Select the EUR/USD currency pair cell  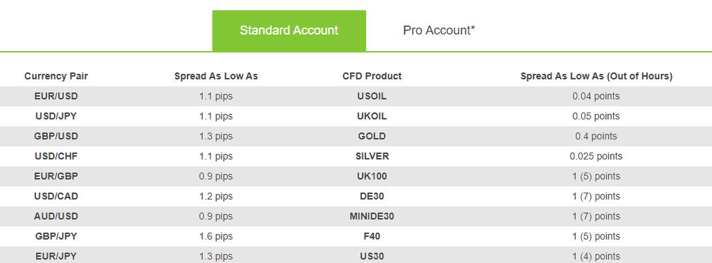pyautogui.click(x=56, y=97)
